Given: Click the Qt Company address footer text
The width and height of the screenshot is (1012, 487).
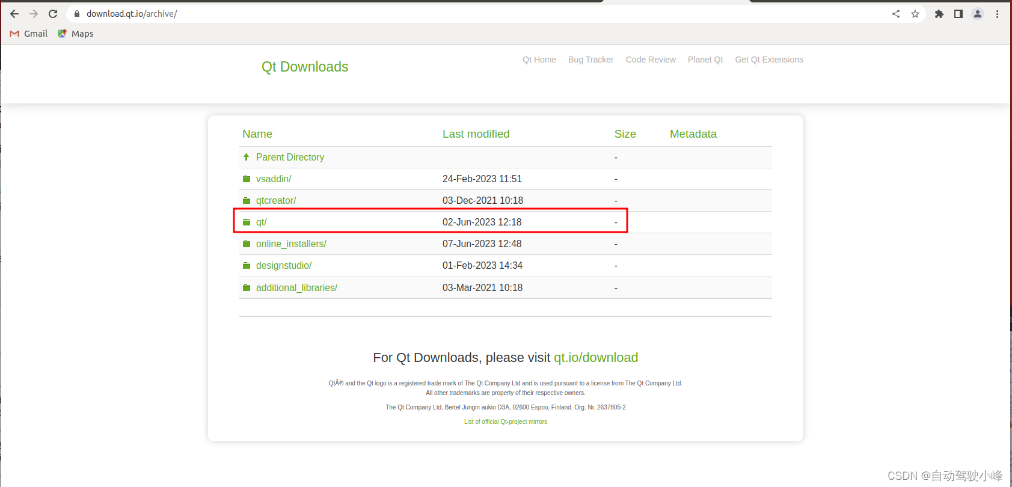Looking at the screenshot, I should (x=506, y=407).
